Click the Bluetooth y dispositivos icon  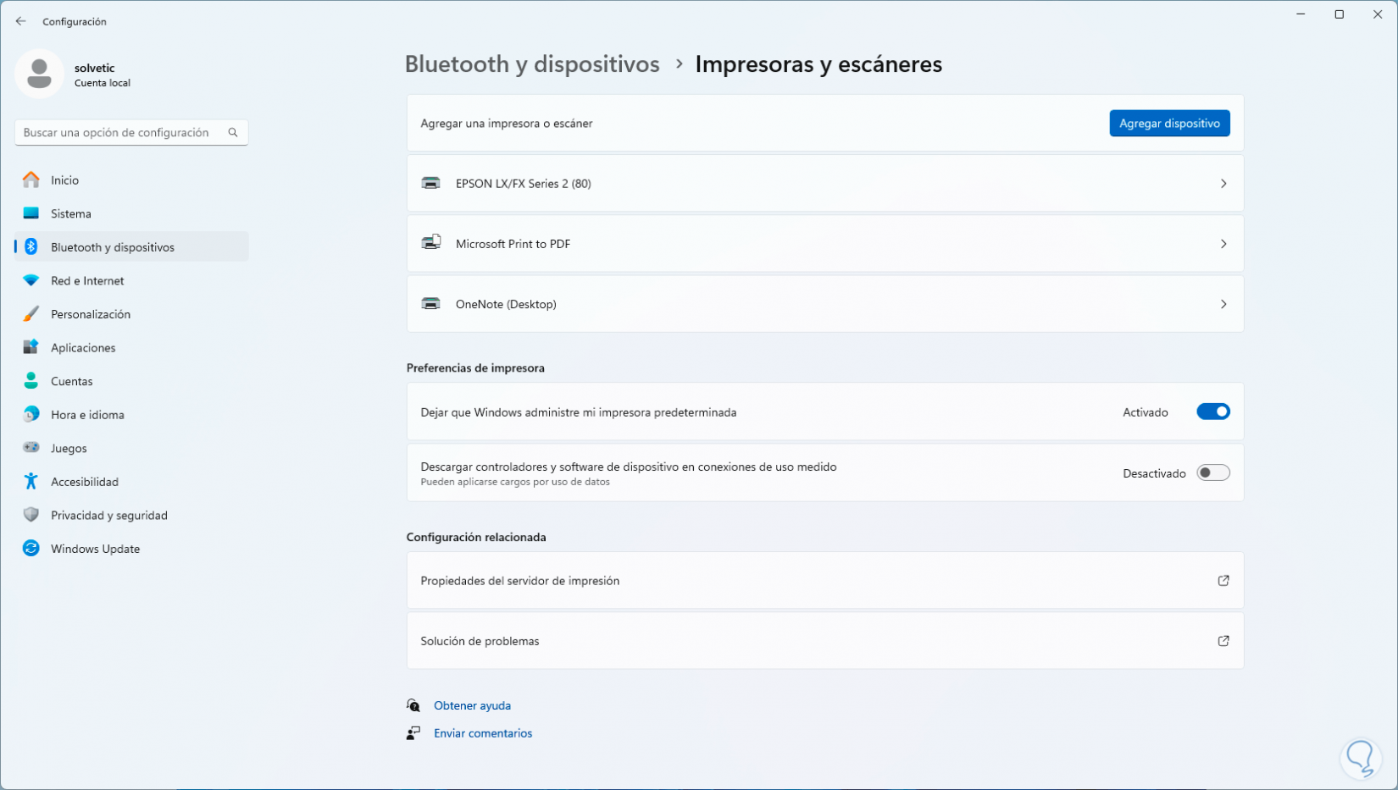[x=31, y=246]
